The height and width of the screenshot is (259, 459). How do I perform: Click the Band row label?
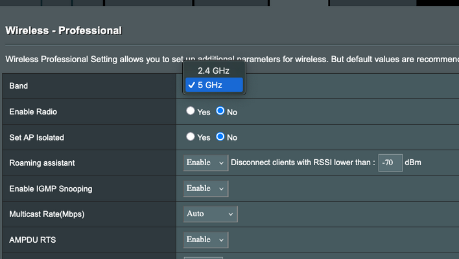click(19, 86)
